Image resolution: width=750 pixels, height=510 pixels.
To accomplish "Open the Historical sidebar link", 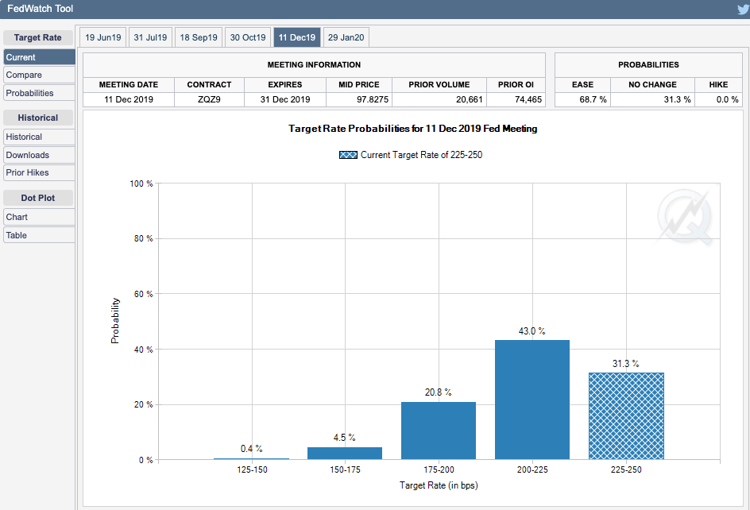I will tap(39, 137).
